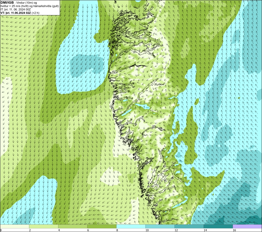Click the scale label '10'
This screenshot has width=262, height=232.
click(147, 230)
